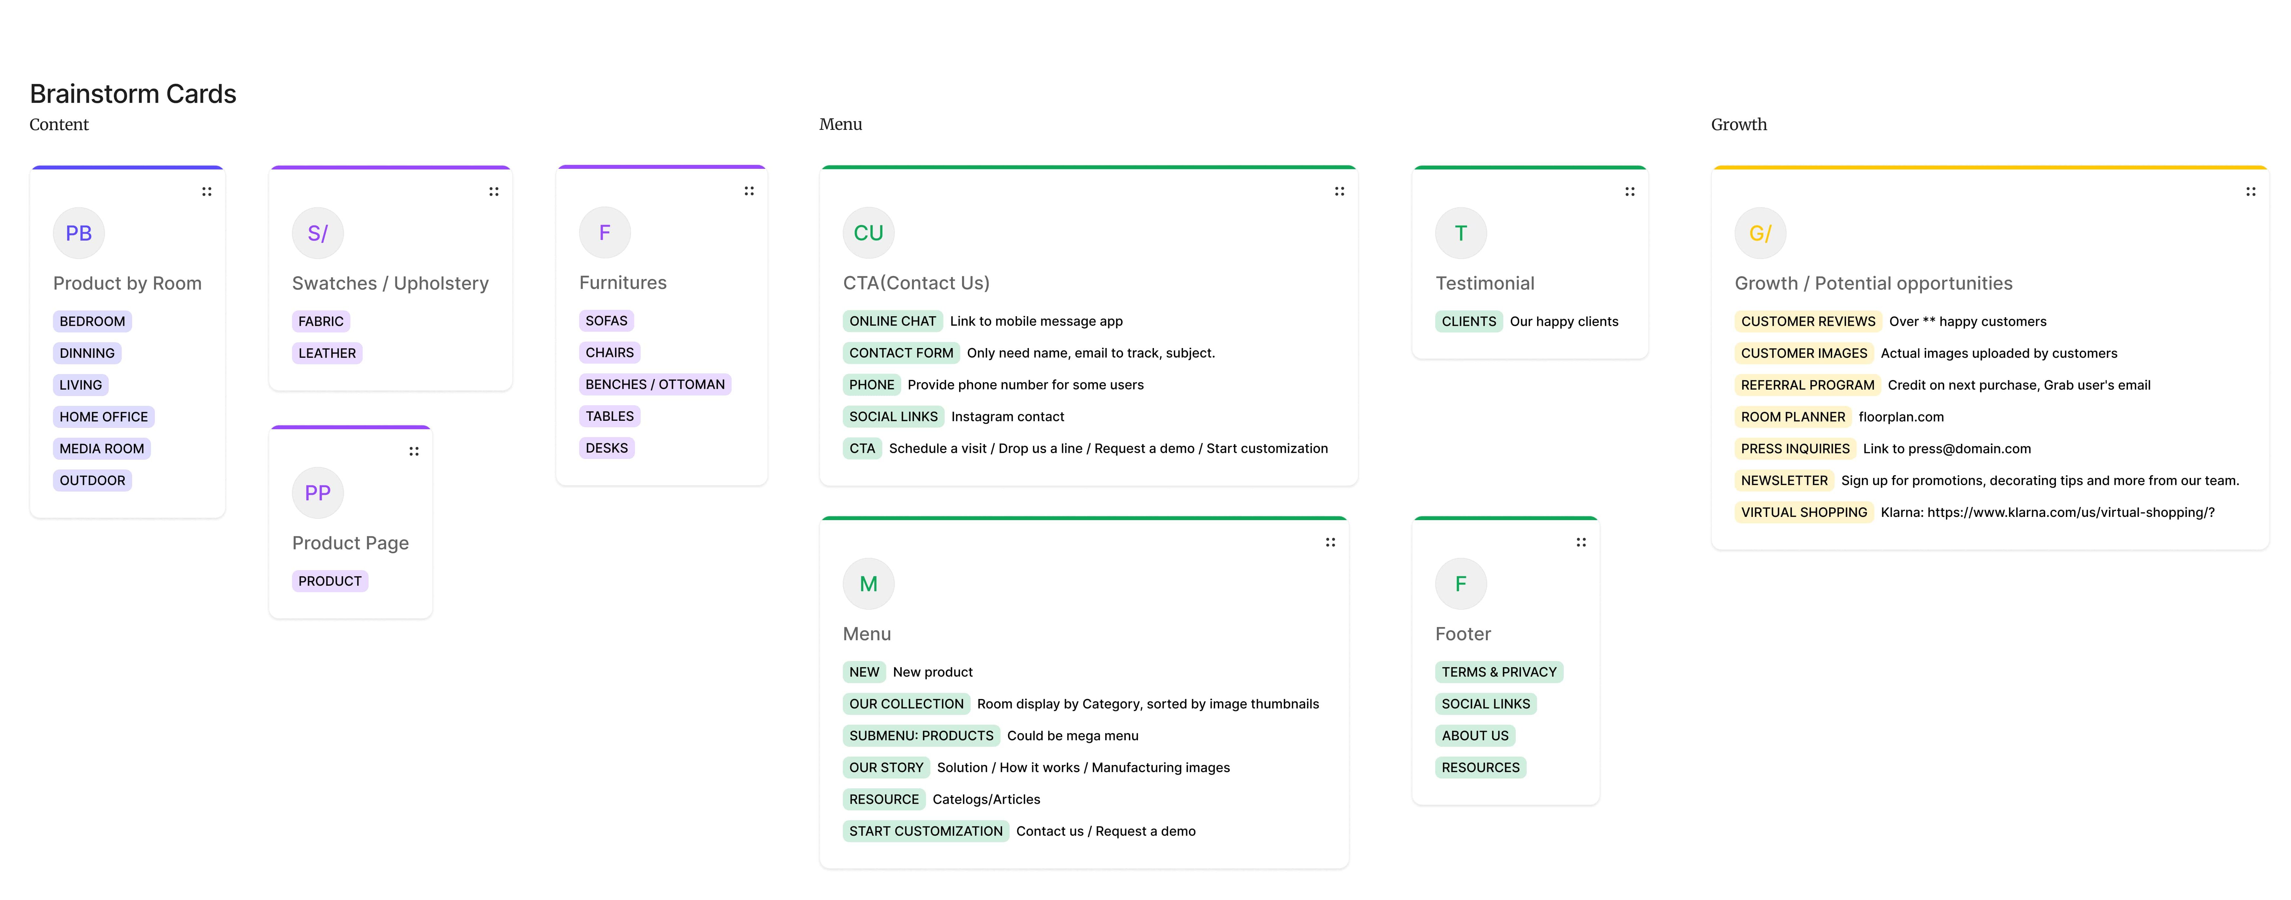The width and height of the screenshot is (2291, 900).
Task: Click the PB avatar circle
Action: click(x=78, y=233)
